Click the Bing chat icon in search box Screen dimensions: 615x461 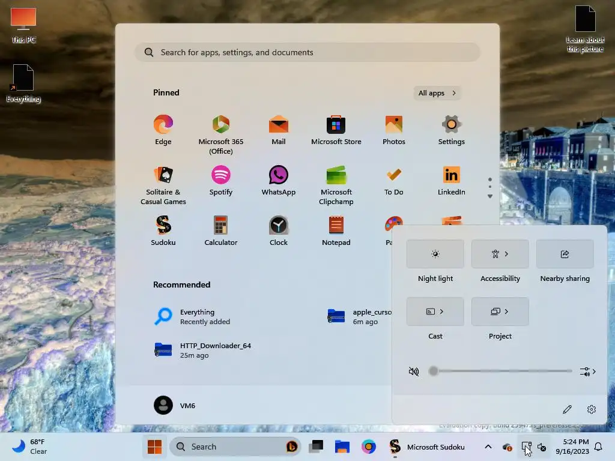pyautogui.click(x=291, y=447)
